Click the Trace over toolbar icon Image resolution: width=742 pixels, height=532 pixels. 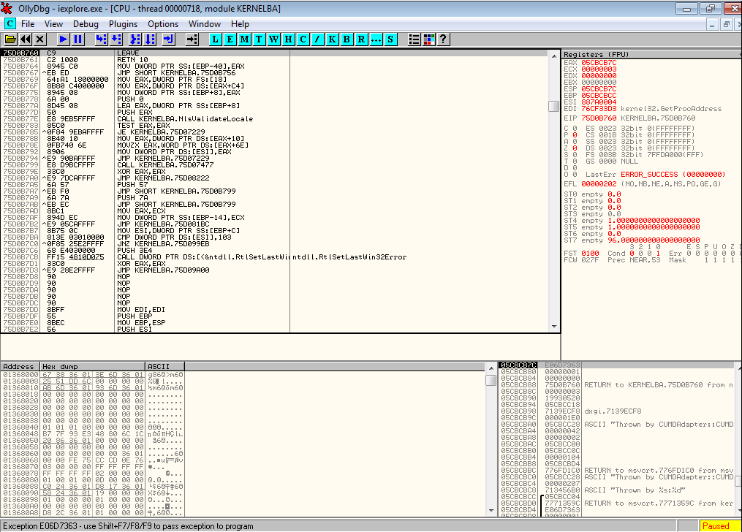[150, 39]
